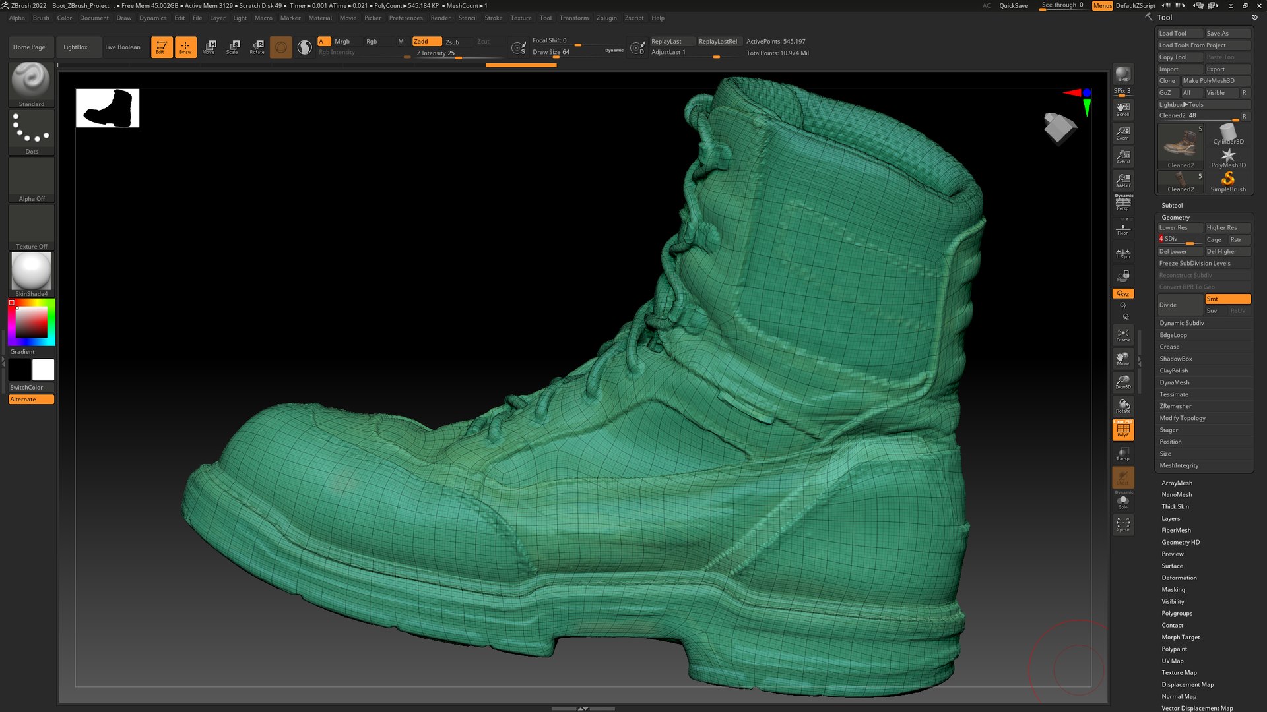The height and width of the screenshot is (712, 1267).
Task: Open the Alpha Off selector
Action: pos(31,180)
